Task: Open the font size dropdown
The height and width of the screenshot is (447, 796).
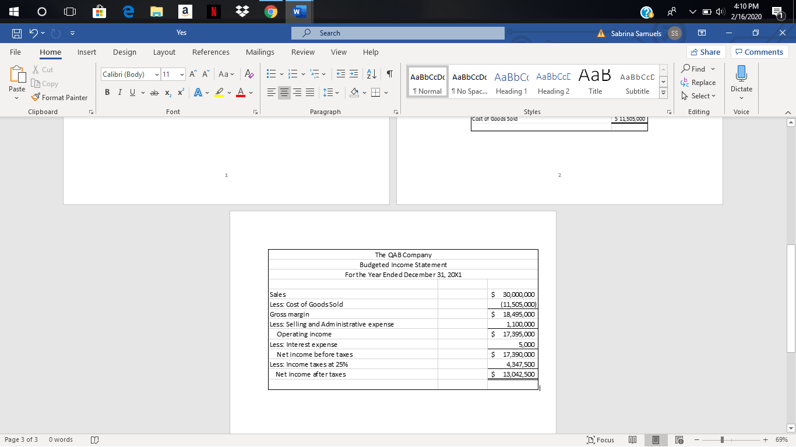Action: 182,74
